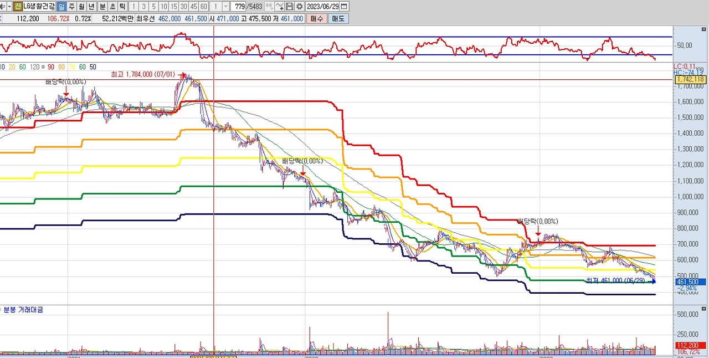Switch to tick 틱 chart period

tap(122, 6)
